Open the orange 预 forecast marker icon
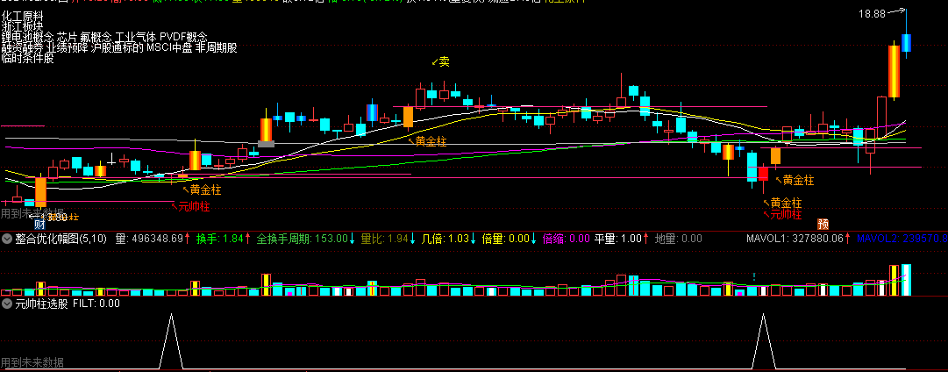 click(x=823, y=224)
